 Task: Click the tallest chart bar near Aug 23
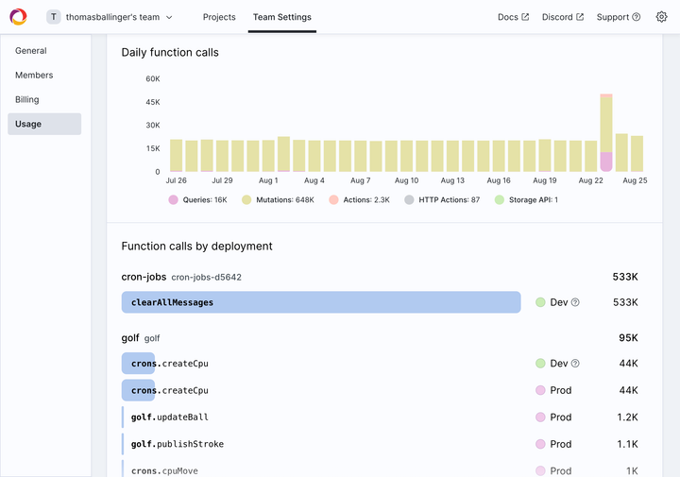point(606,132)
